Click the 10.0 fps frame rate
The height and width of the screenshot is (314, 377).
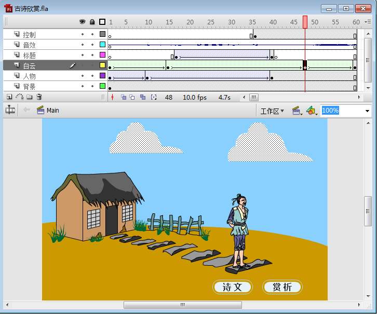[x=195, y=97]
